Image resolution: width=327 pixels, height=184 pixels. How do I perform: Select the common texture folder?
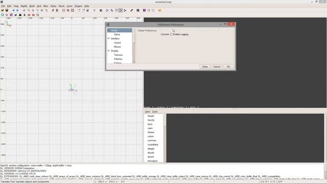[x=152, y=141]
